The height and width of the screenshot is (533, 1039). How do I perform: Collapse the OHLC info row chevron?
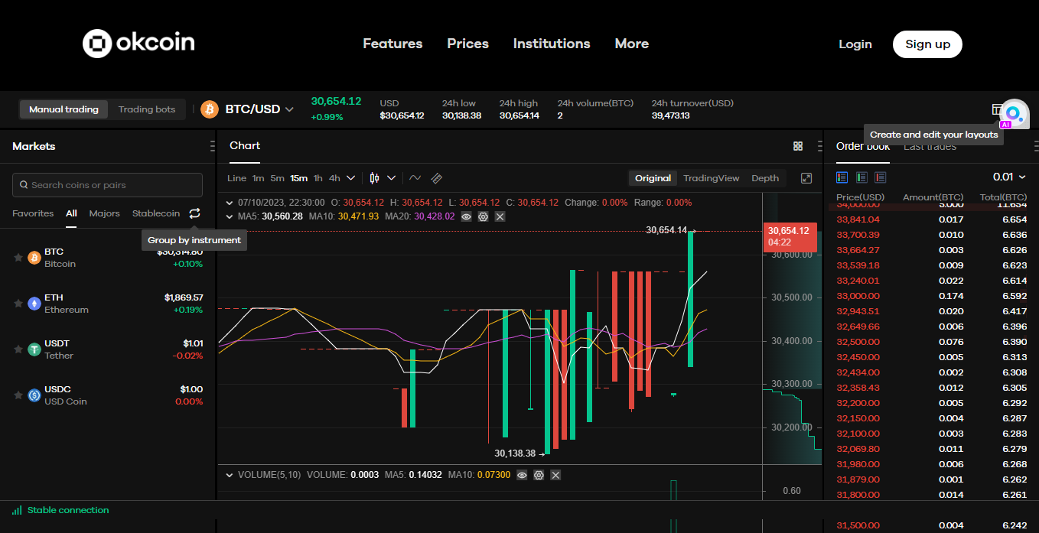(x=229, y=203)
